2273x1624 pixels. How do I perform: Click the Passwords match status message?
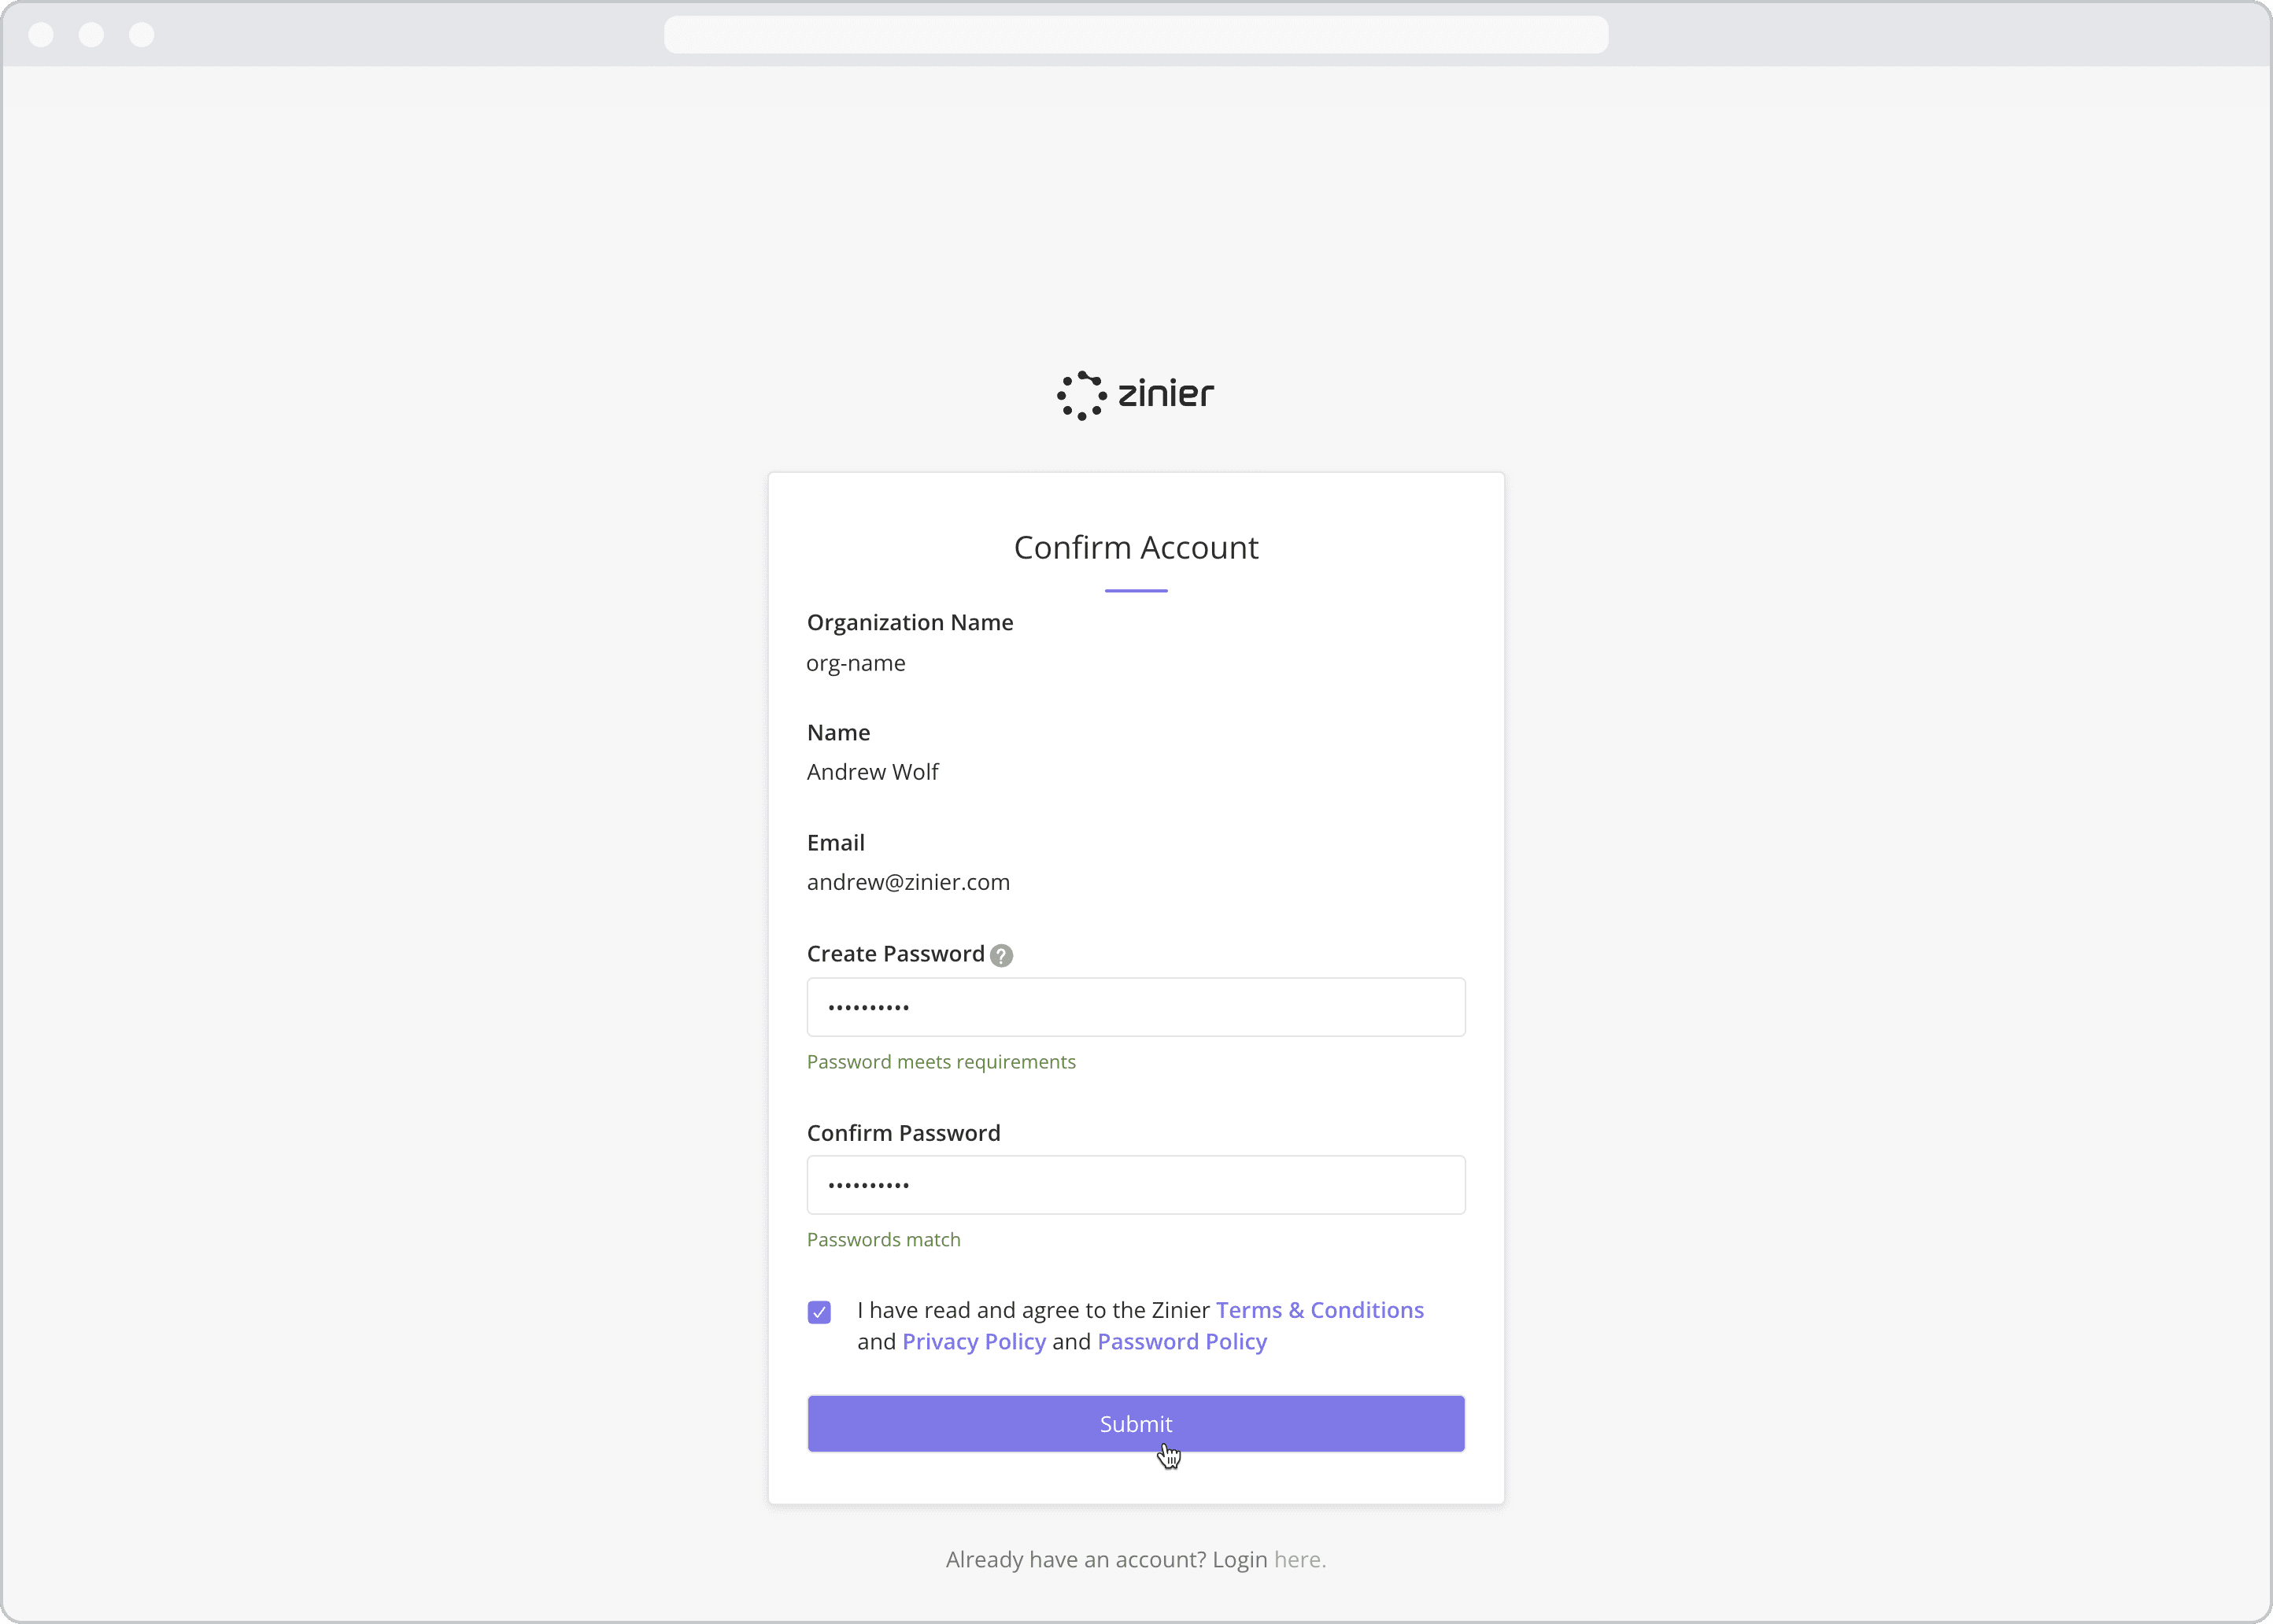click(882, 1239)
